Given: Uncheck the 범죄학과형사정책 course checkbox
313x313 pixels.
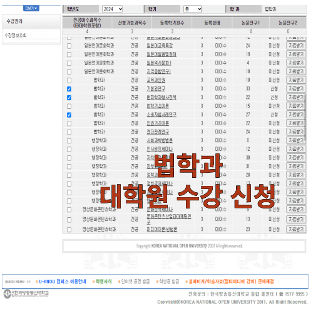Looking at the screenshot, I should pyautogui.click(x=69, y=98).
